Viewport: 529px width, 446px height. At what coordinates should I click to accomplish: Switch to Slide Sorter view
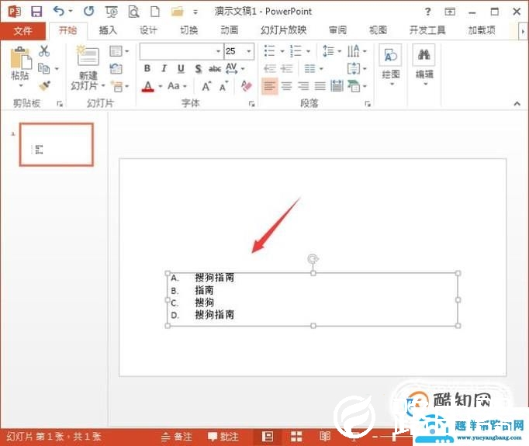pos(296,437)
